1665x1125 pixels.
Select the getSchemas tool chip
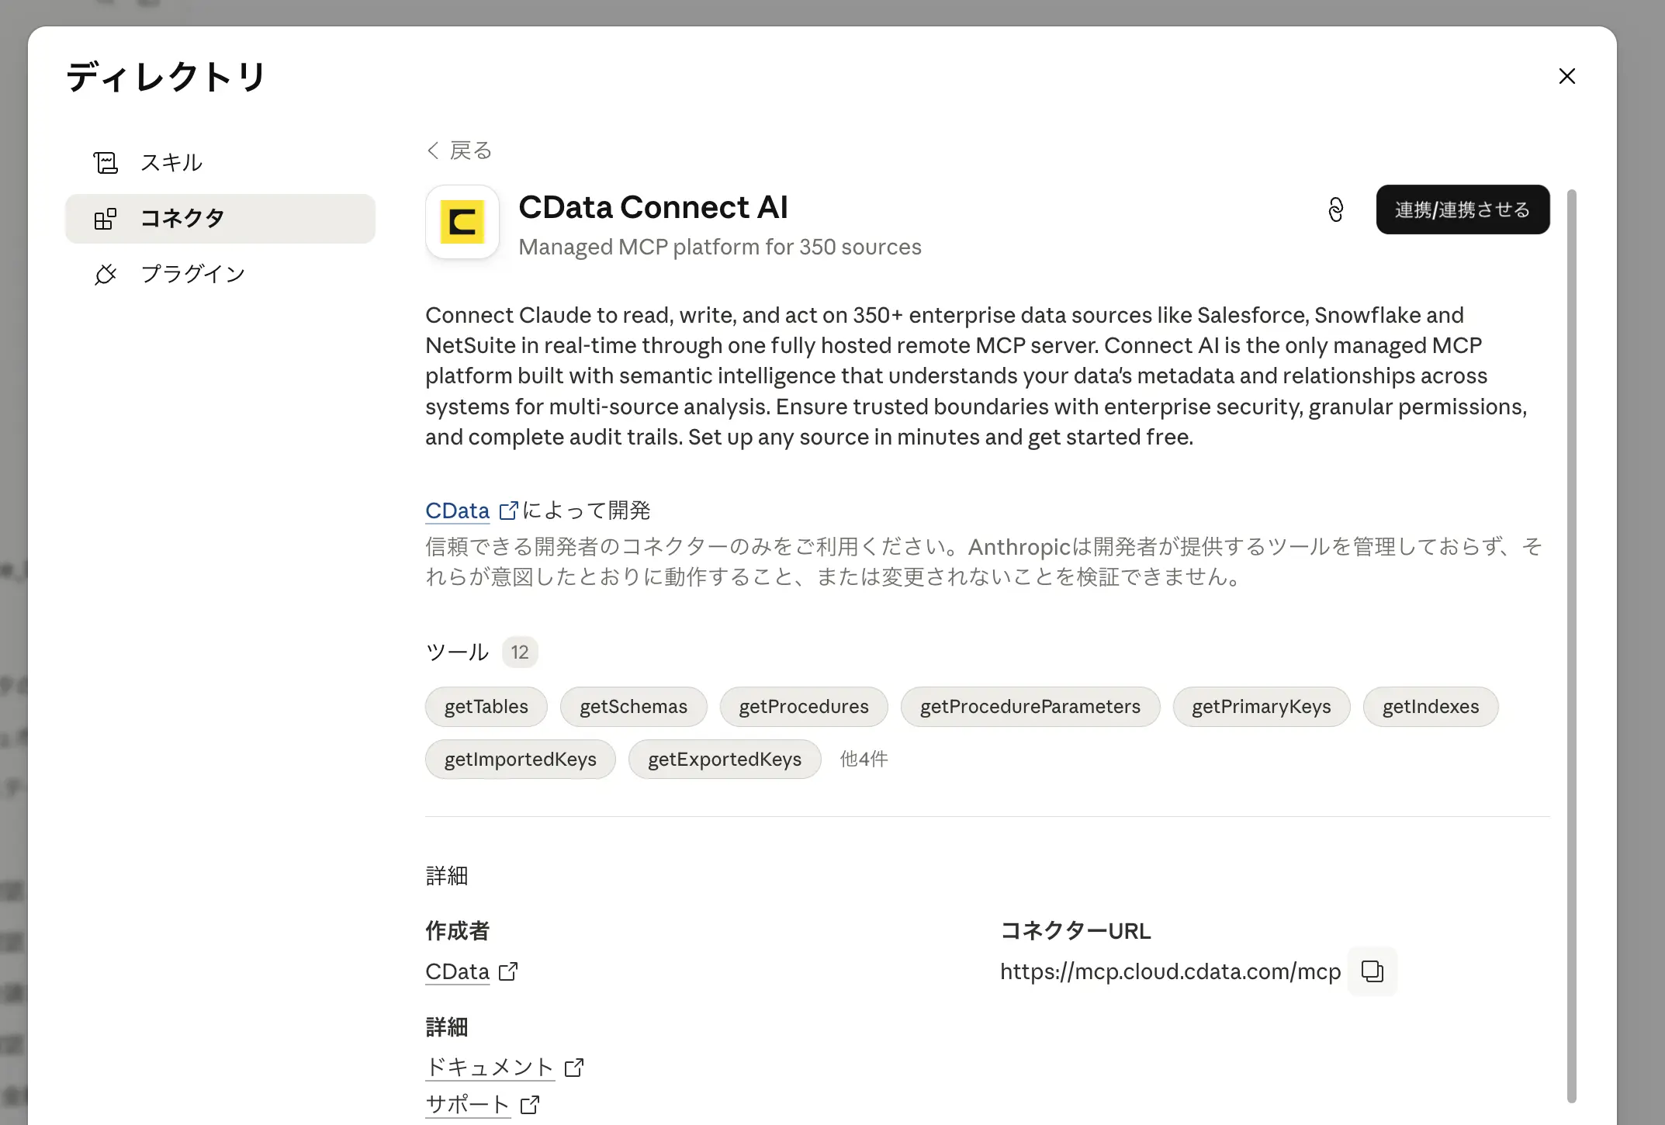(633, 707)
